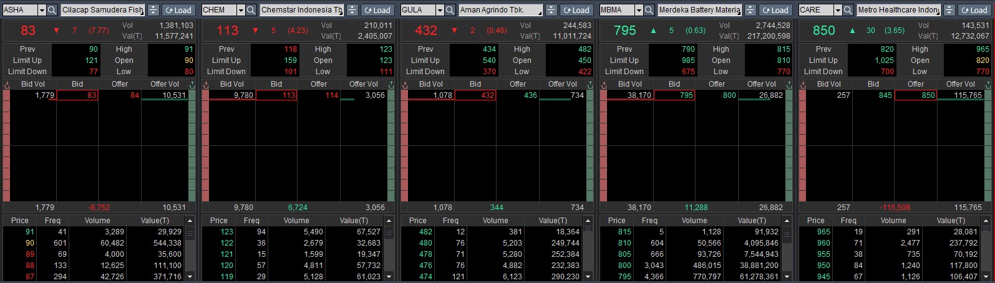Image resolution: width=995 pixels, height=283 pixels.
Task: Click the search magnifier beside the GULA code
Action: click(x=450, y=10)
